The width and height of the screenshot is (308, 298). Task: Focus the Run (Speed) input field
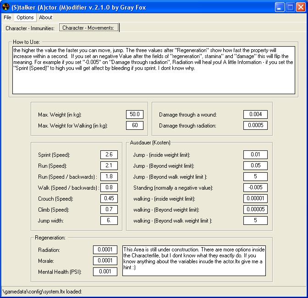coord(109,166)
